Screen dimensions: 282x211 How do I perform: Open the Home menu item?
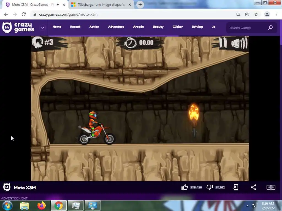pyautogui.click(x=57, y=27)
